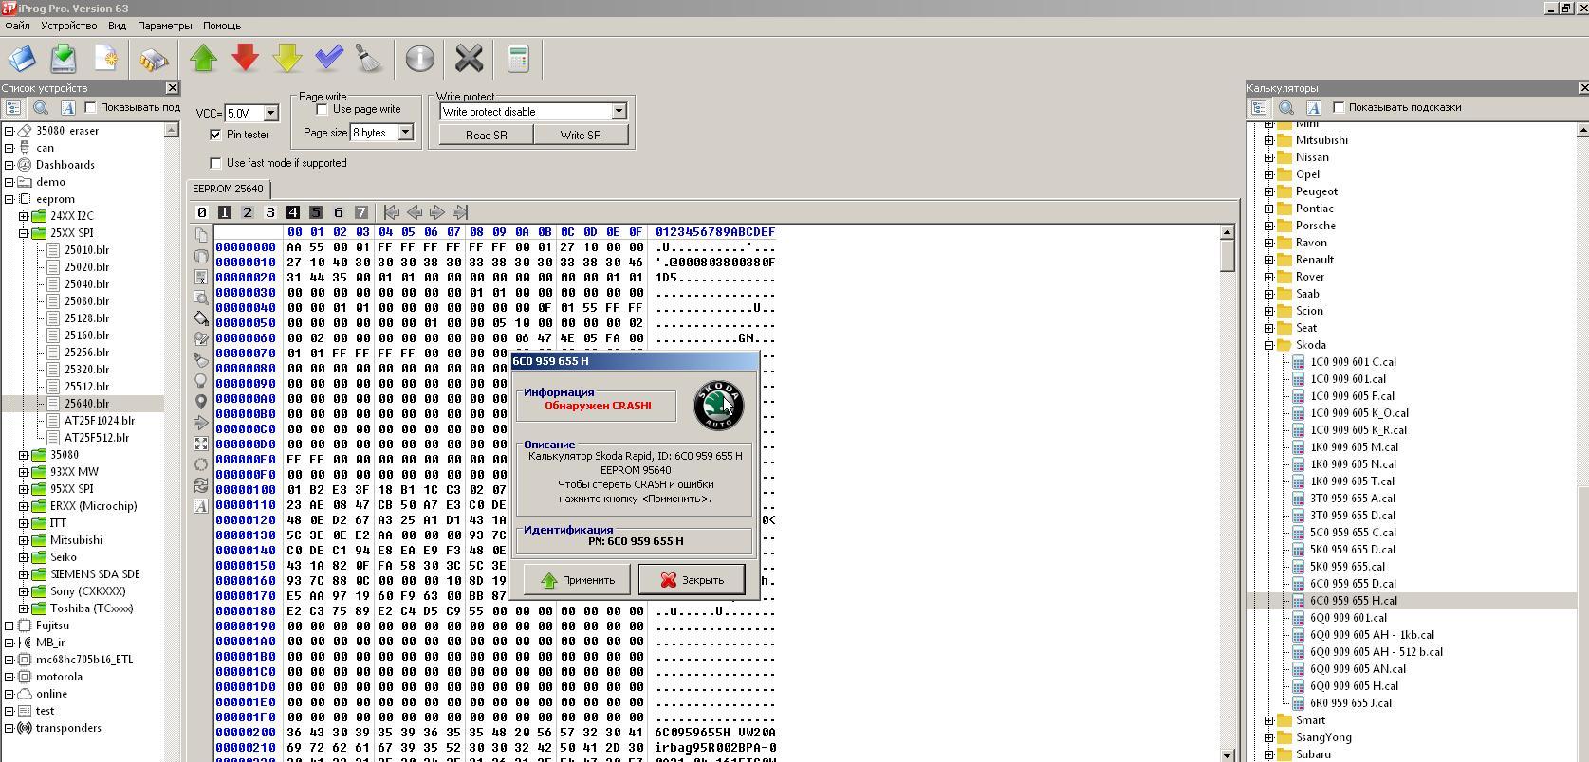Select color slot 1 in hex toolbar

(224, 212)
